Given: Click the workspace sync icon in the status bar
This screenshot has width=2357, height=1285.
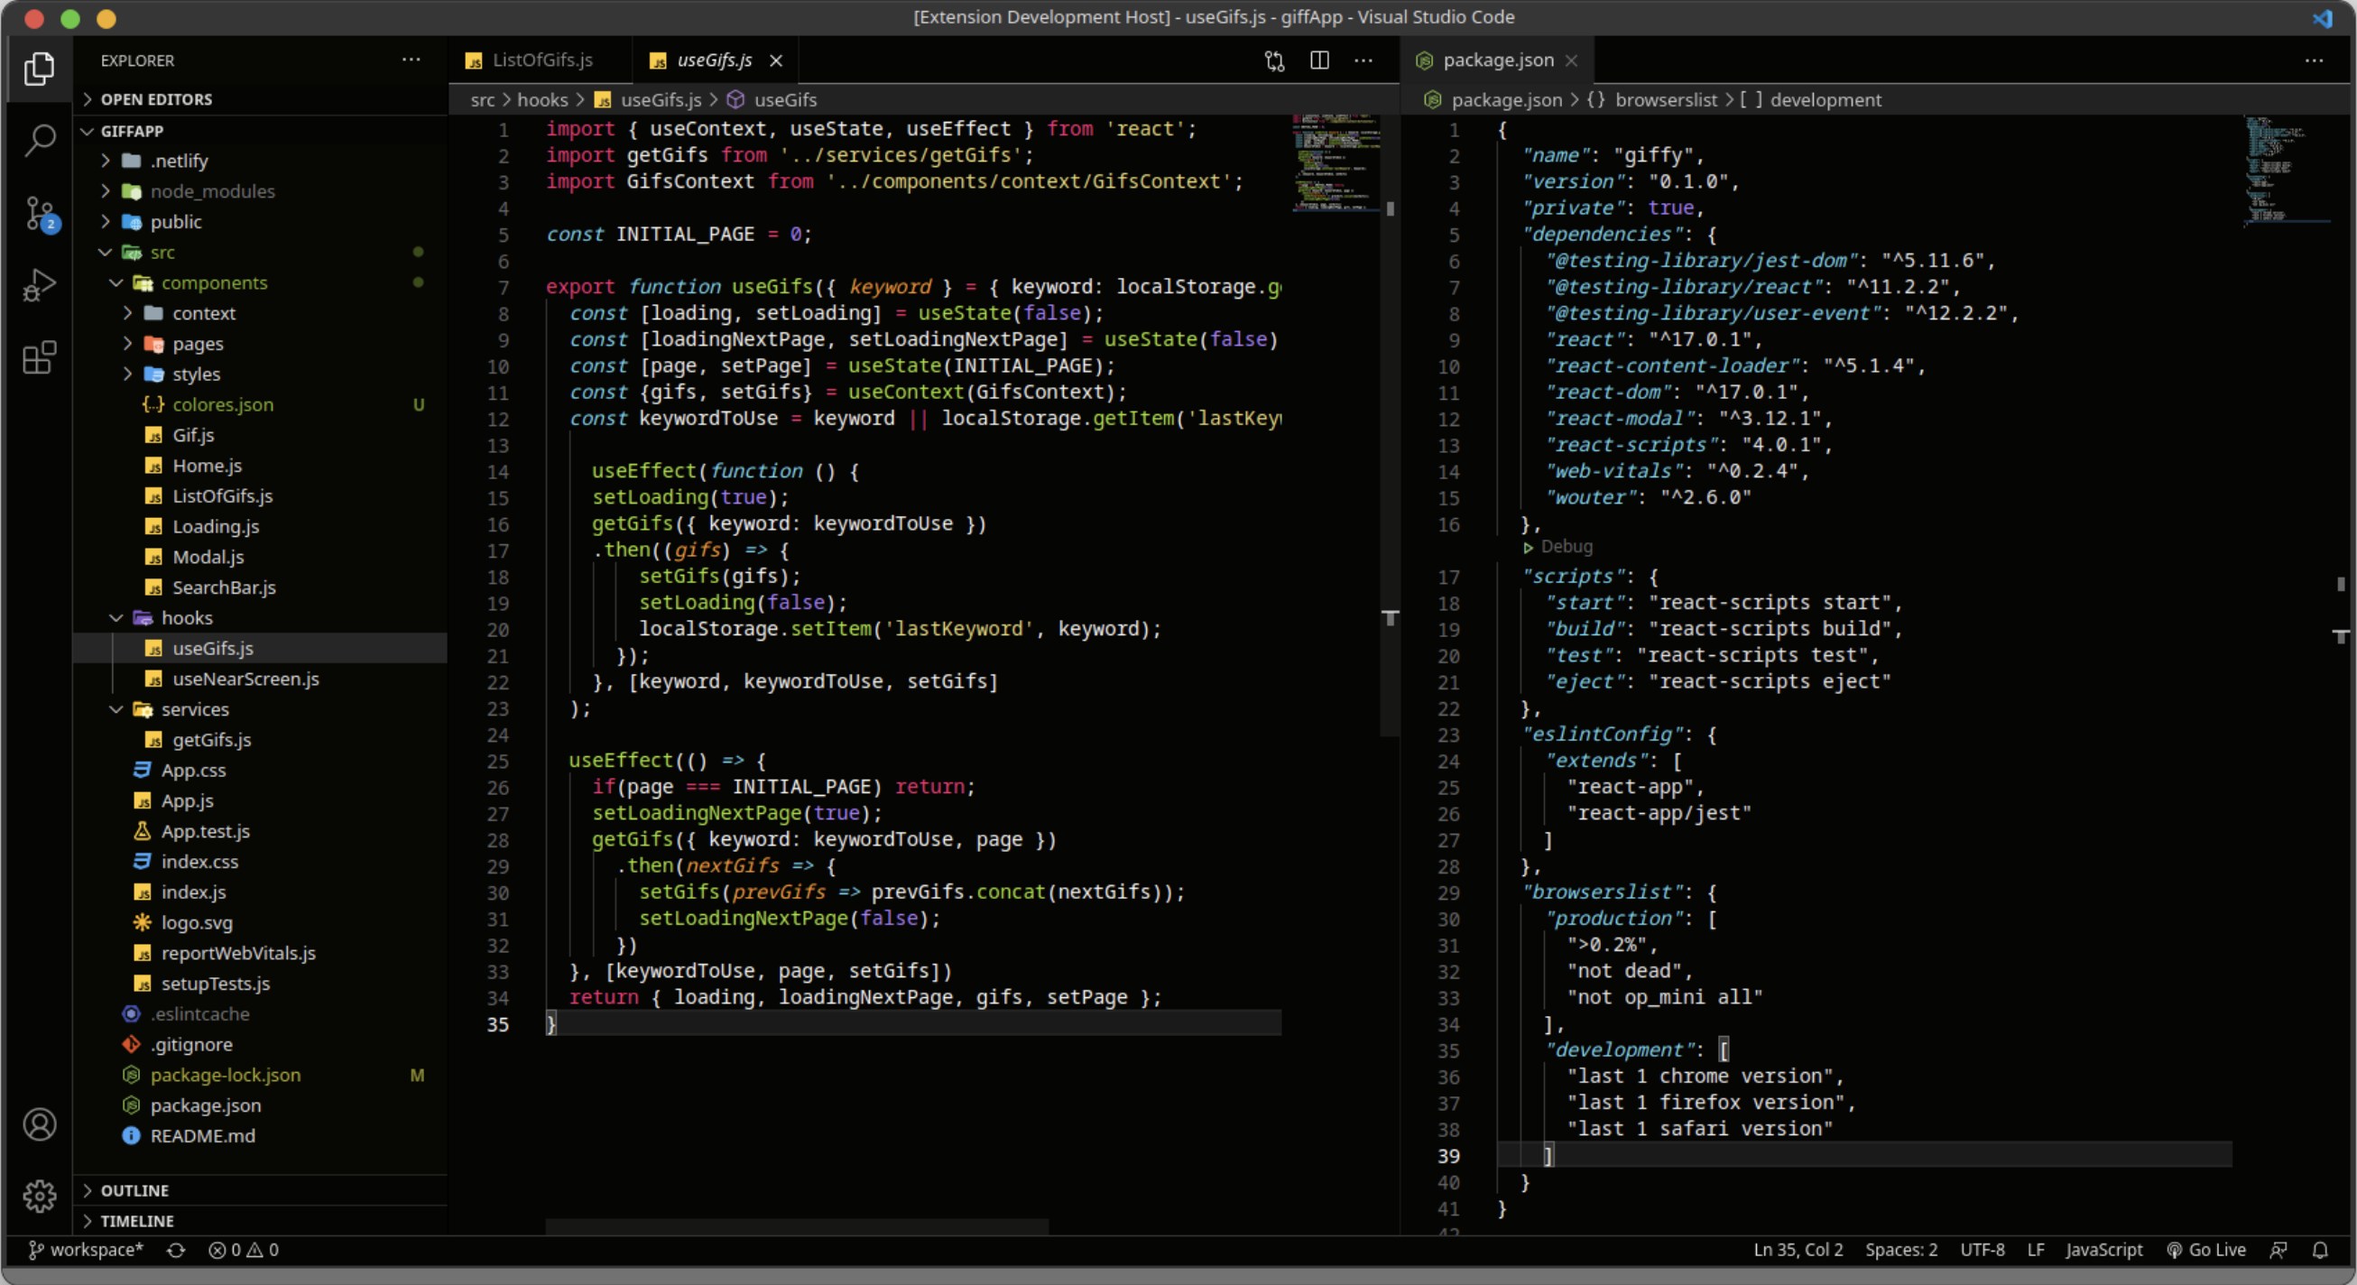Looking at the screenshot, I should click(x=176, y=1250).
